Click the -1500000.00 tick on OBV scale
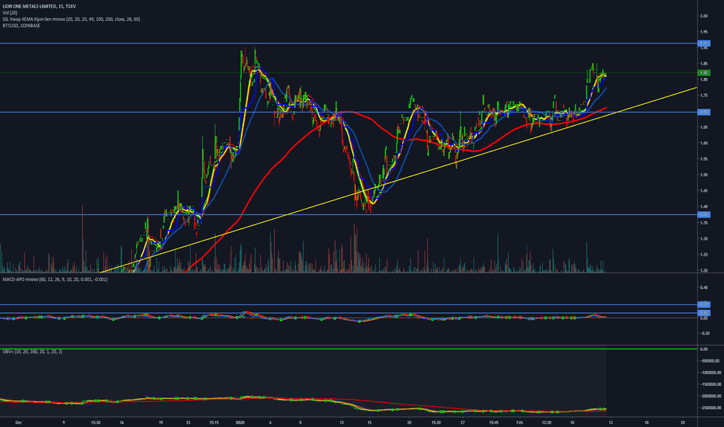 [x=710, y=384]
